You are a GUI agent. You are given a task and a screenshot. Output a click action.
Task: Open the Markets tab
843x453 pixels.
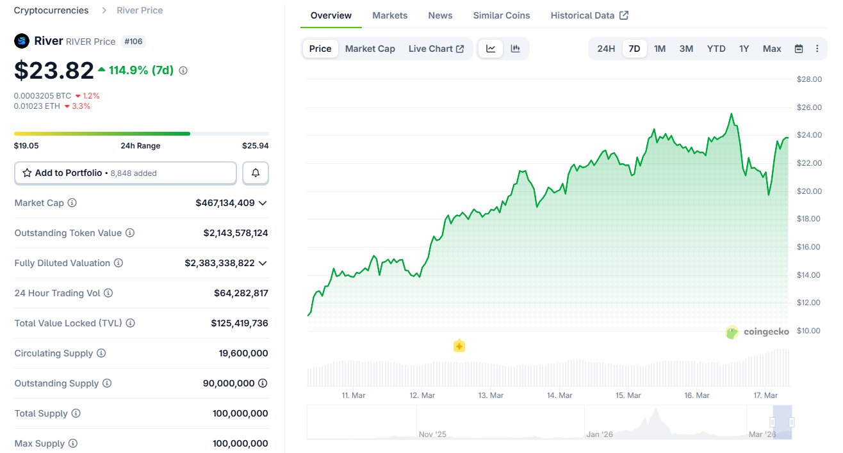pyautogui.click(x=389, y=15)
